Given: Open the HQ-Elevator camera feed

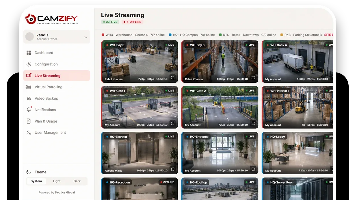Looking at the screenshot, I should 140,153.
